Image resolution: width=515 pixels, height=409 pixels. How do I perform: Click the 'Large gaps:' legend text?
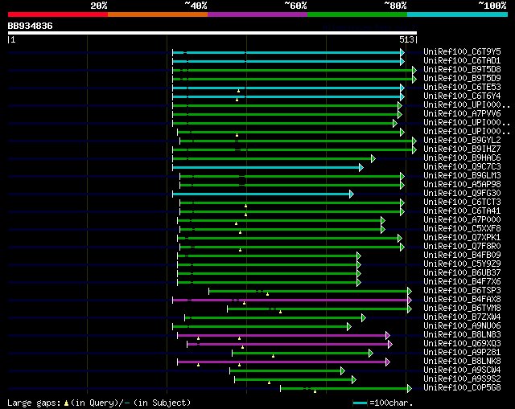pyautogui.click(x=34, y=403)
